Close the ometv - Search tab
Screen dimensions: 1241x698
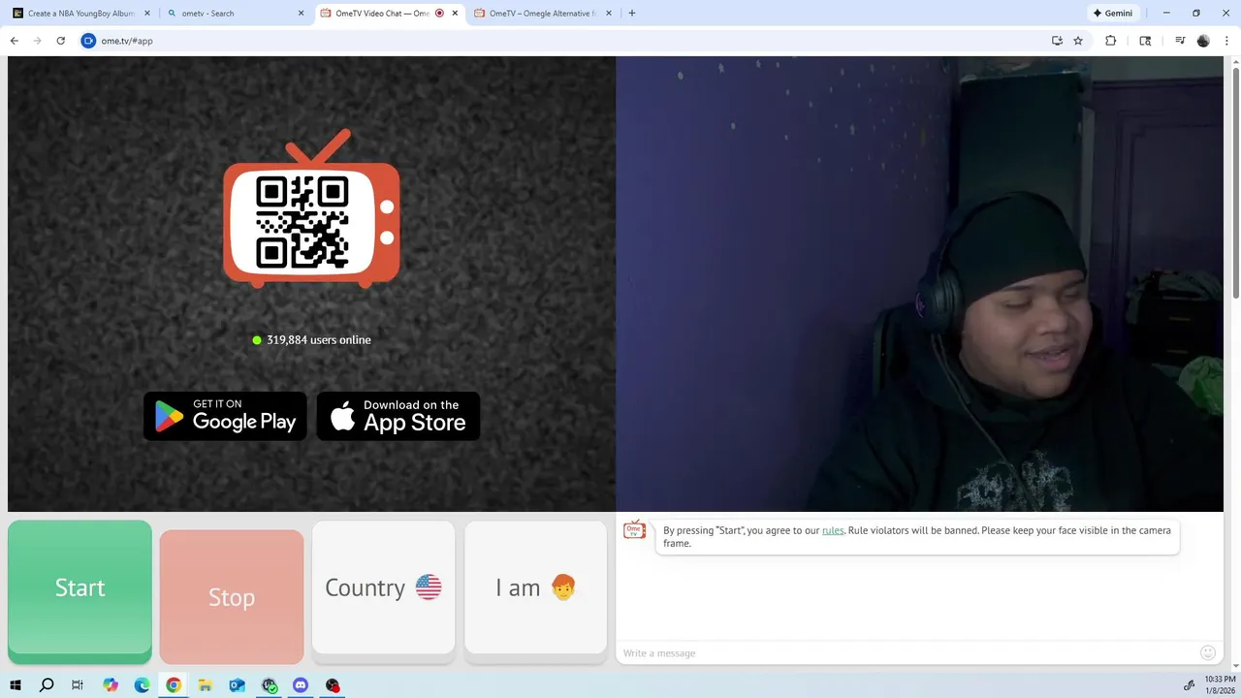pos(302,14)
